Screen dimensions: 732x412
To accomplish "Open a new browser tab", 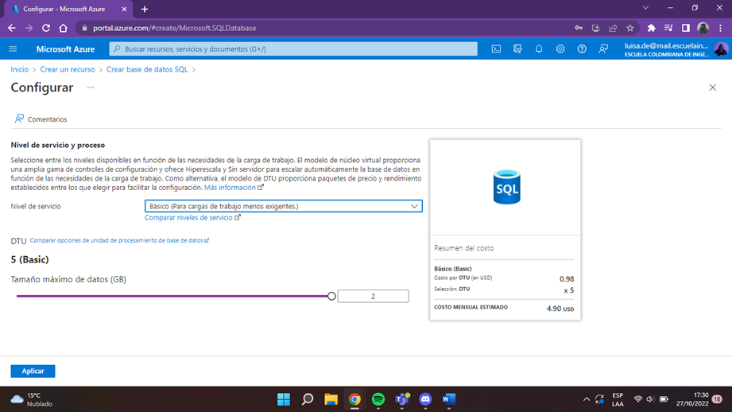I will pyautogui.click(x=145, y=9).
